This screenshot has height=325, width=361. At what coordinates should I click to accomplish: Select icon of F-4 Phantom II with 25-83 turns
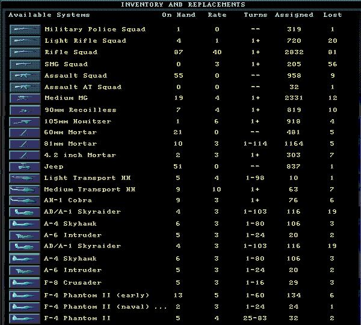point(25,318)
